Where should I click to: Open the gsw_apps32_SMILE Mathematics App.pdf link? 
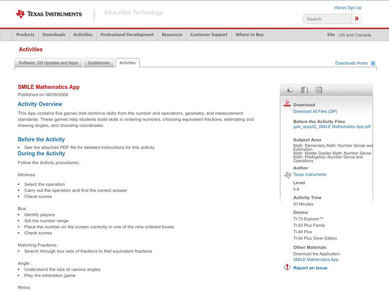tap(332, 127)
